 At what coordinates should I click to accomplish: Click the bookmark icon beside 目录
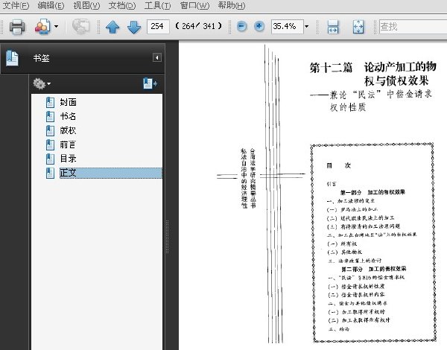[x=50, y=159]
